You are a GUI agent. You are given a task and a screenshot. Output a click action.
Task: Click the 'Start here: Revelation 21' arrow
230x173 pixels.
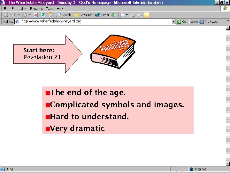click(x=48, y=54)
